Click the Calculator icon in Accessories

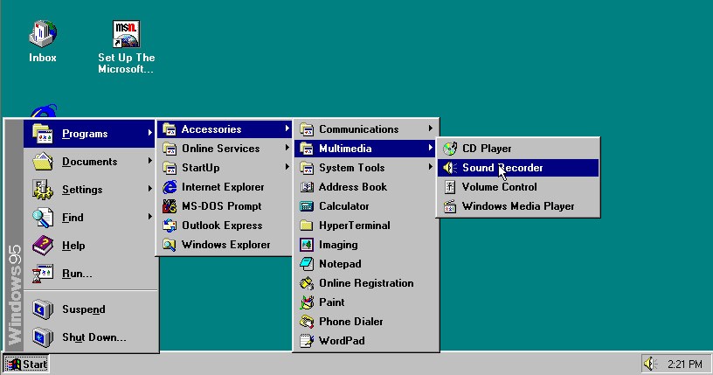click(x=307, y=206)
